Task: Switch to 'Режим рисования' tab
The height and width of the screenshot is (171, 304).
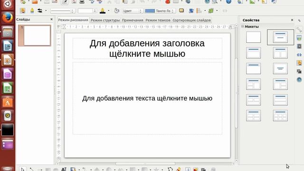Action: coord(73,20)
